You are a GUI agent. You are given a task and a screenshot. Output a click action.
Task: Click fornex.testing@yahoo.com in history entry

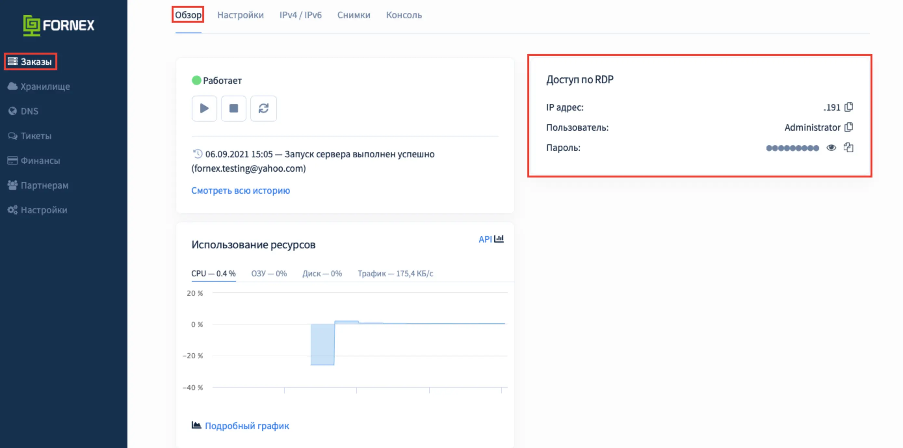pos(249,169)
